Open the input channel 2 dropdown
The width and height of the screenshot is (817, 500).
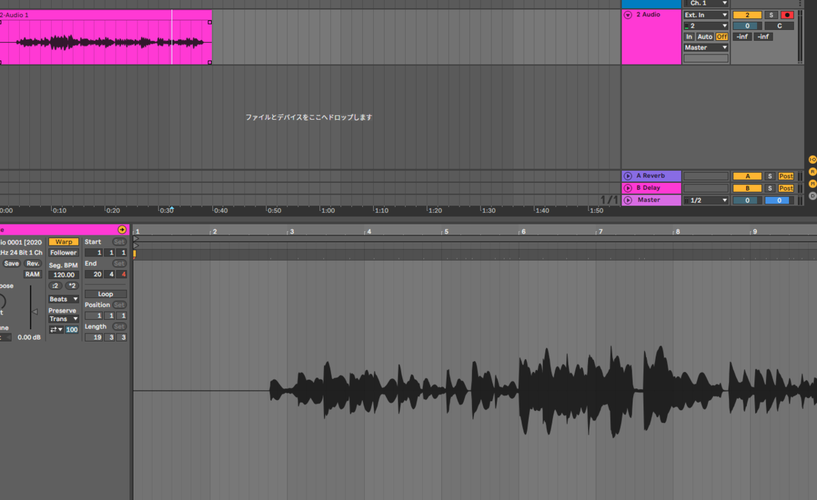(706, 26)
